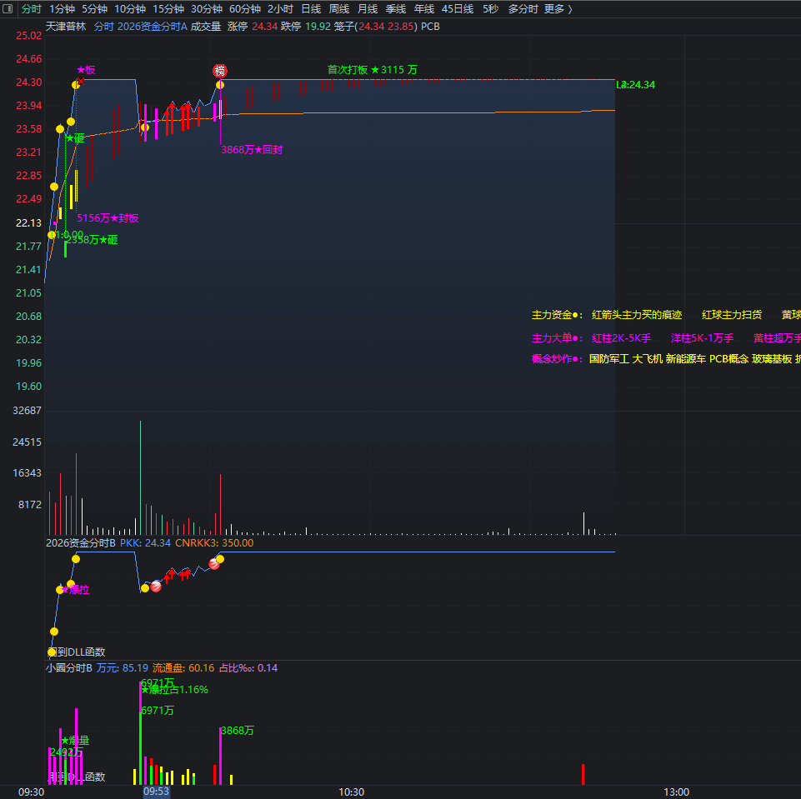The image size is (801, 799).
Task: Switch to the 60分钟 period
Action: (245, 8)
